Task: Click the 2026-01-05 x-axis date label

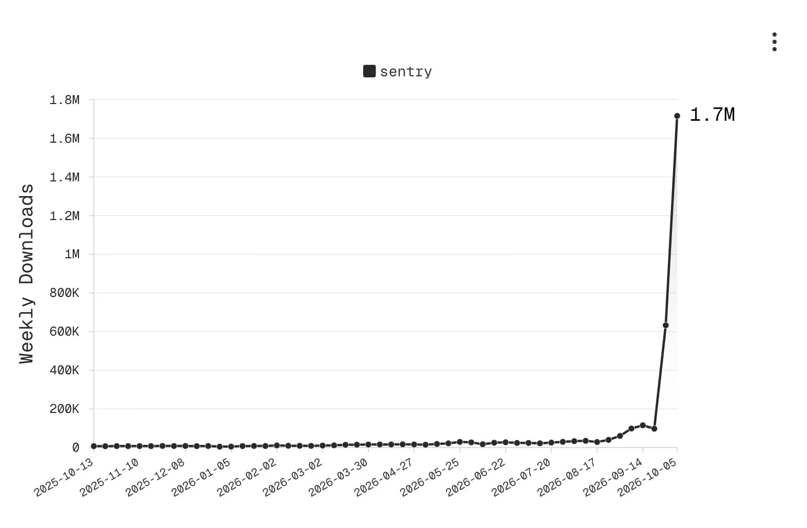Action: pos(201,477)
